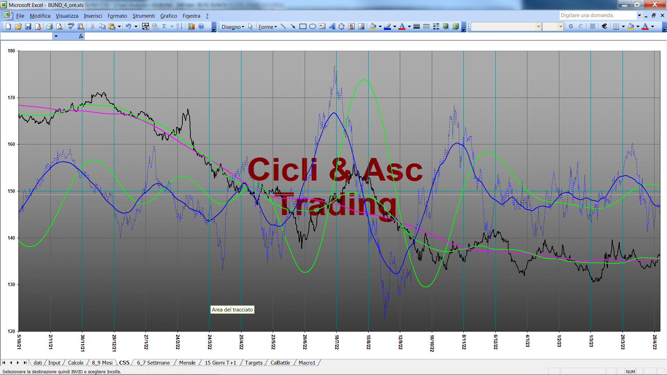This screenshot has width=667, height=375.
Task: Insert a picture from file
Action: coord(361,27)
